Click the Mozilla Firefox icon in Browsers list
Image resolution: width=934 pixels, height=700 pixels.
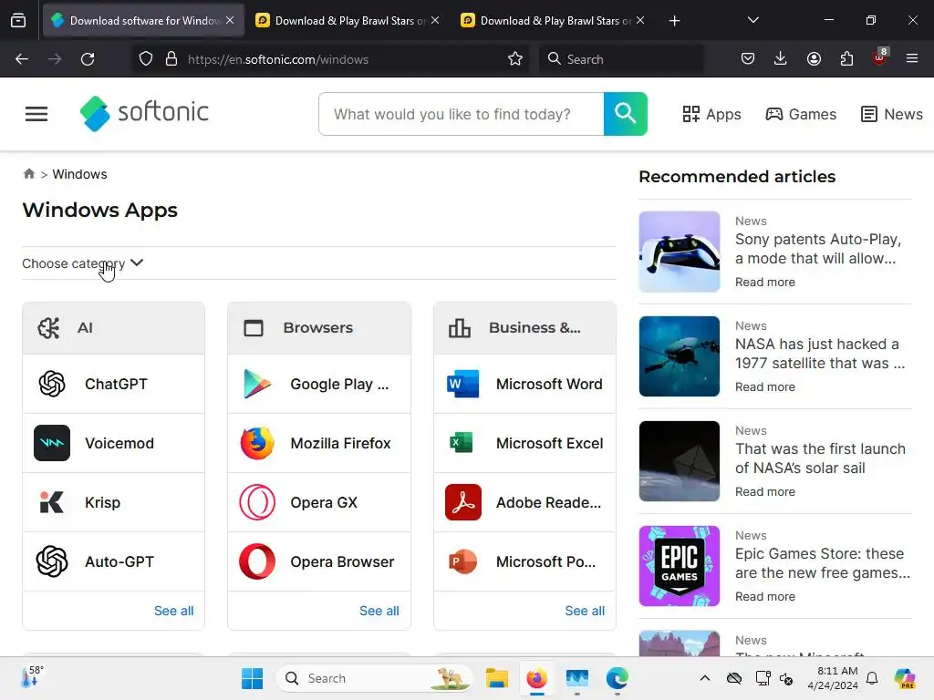point(257,443)
